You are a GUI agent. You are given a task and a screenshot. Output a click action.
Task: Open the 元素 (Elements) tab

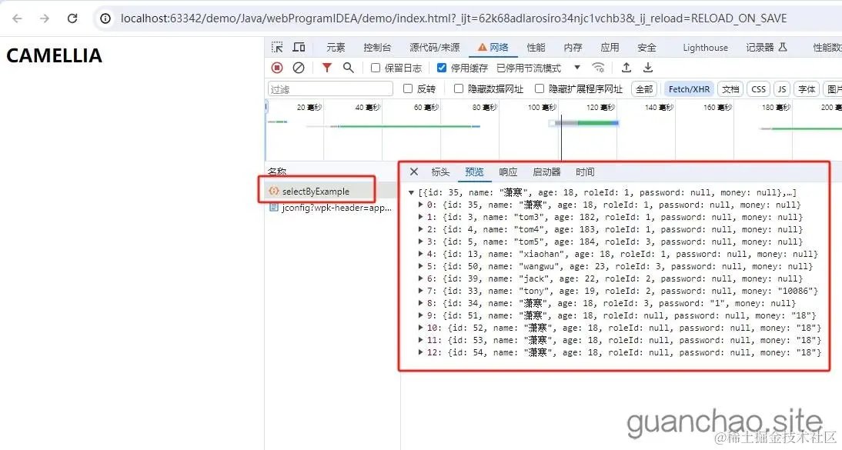[x=336, y=47]
